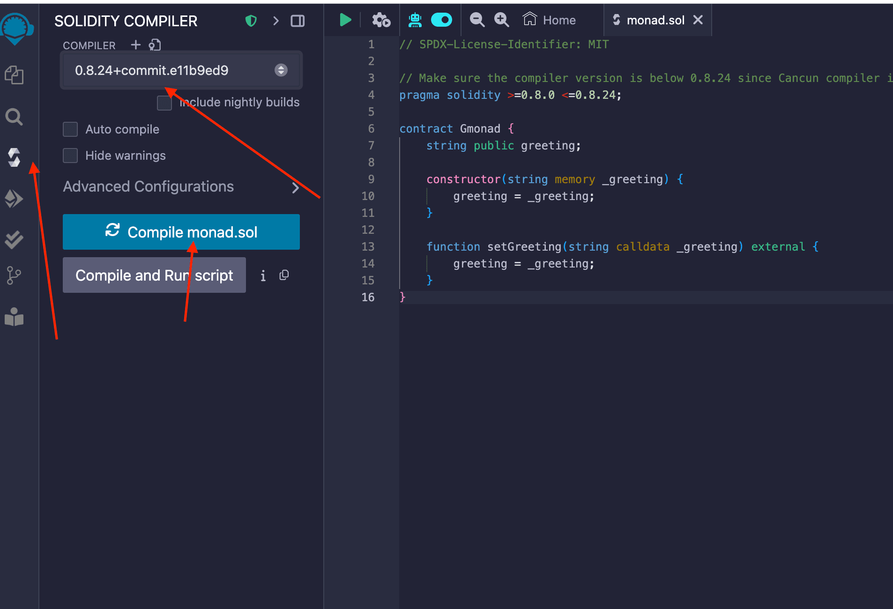The width and height of the screenshot is (893, 609).
Task: Zoom in the editor font
Action: [x=501, y=20]
